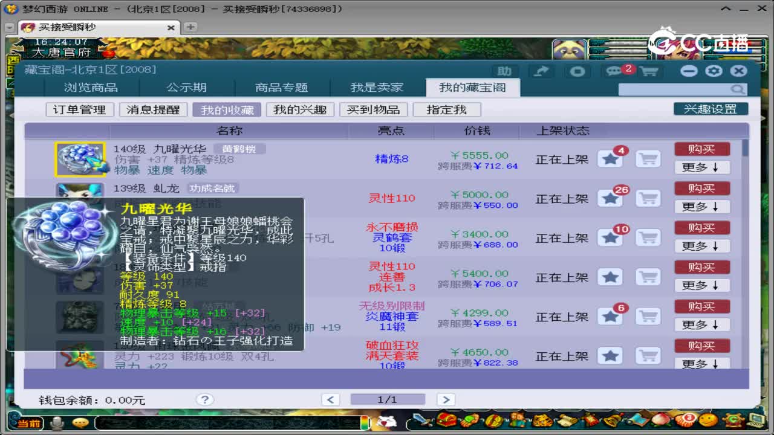Expand 更多 menu for ¥4650 item

pyautogui.click(x=702, y=363)
